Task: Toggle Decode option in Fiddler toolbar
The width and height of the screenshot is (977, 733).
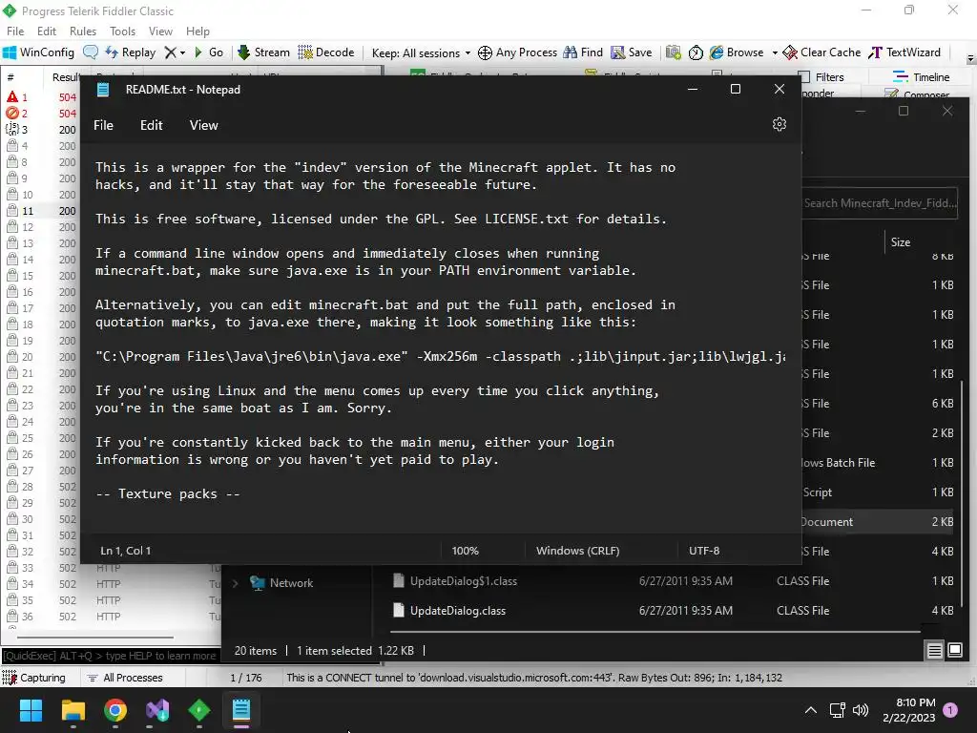Action: pos(326,52)
